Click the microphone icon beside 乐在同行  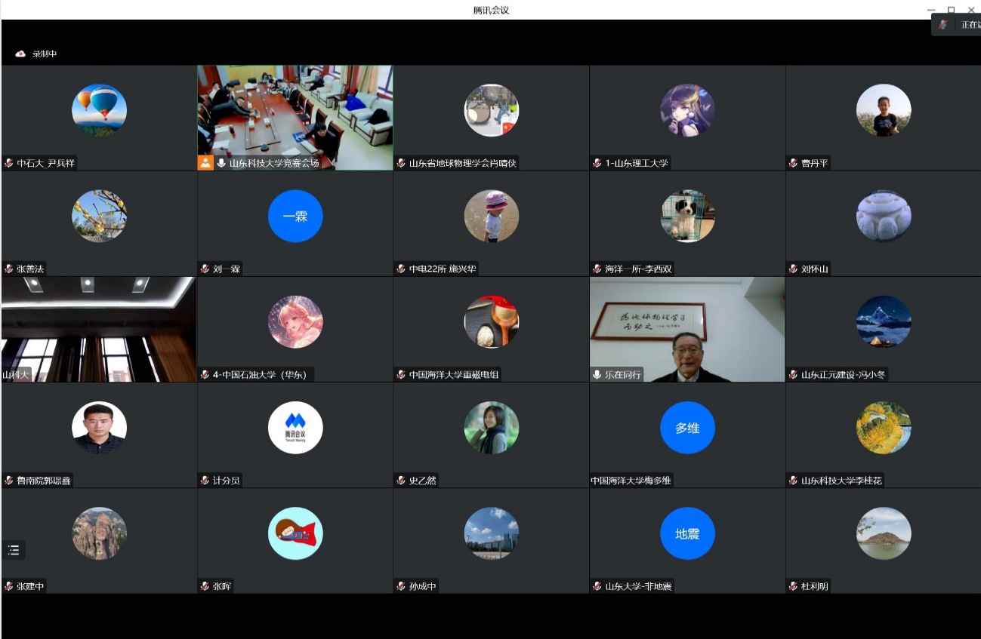[598, 374]
